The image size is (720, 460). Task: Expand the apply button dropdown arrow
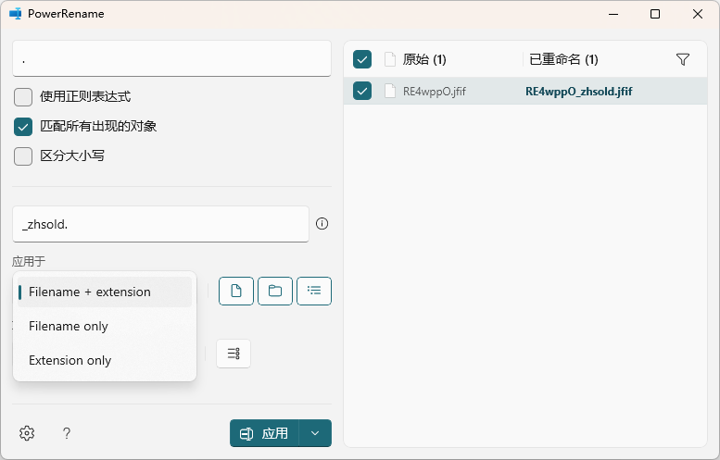(x=315, y=433)
